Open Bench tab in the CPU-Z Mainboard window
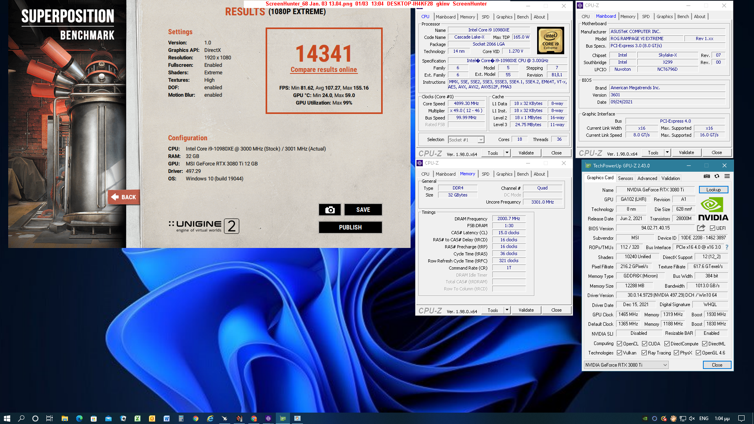754x424 pixels. (x=683, y=17)
